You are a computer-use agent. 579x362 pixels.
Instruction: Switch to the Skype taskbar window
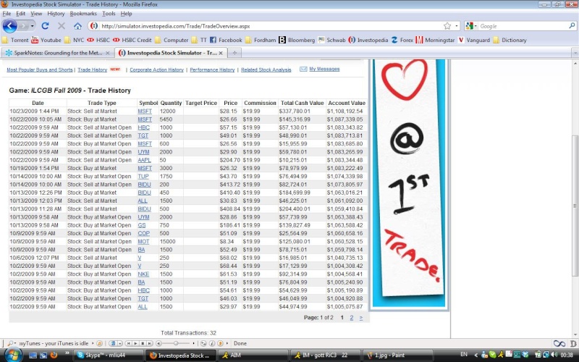109,355
